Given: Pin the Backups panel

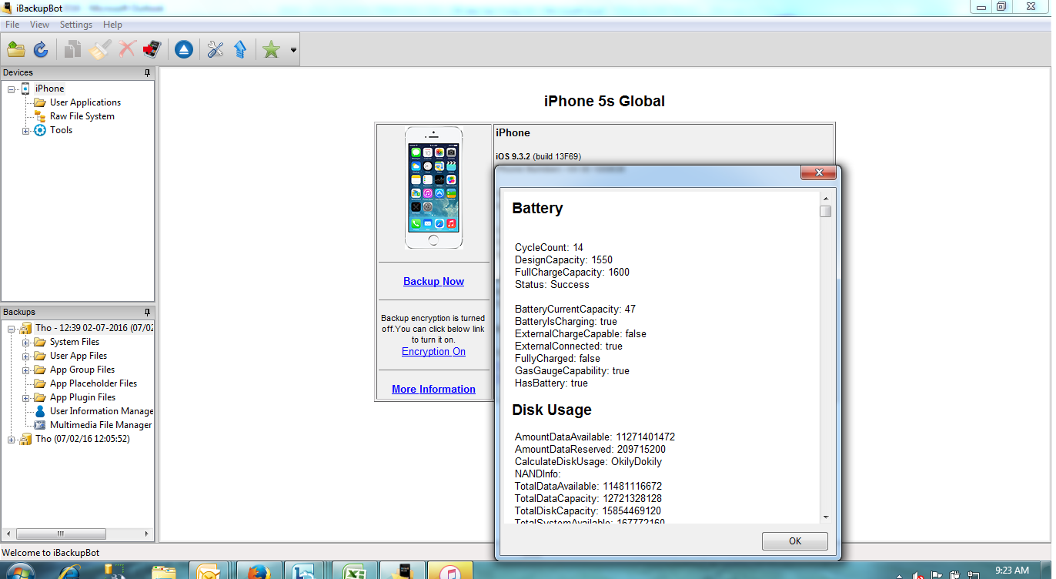Looking at the screenshot, I should tap(147, 313).
